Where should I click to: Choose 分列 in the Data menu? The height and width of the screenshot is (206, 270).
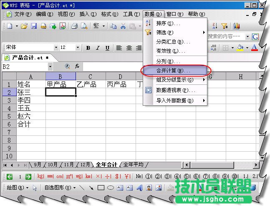click(175, 61)
